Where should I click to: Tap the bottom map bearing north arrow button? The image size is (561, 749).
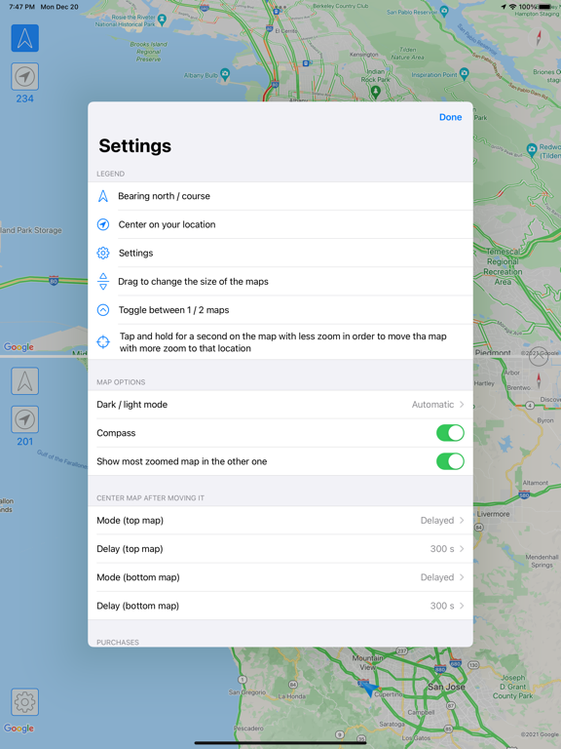24,381
